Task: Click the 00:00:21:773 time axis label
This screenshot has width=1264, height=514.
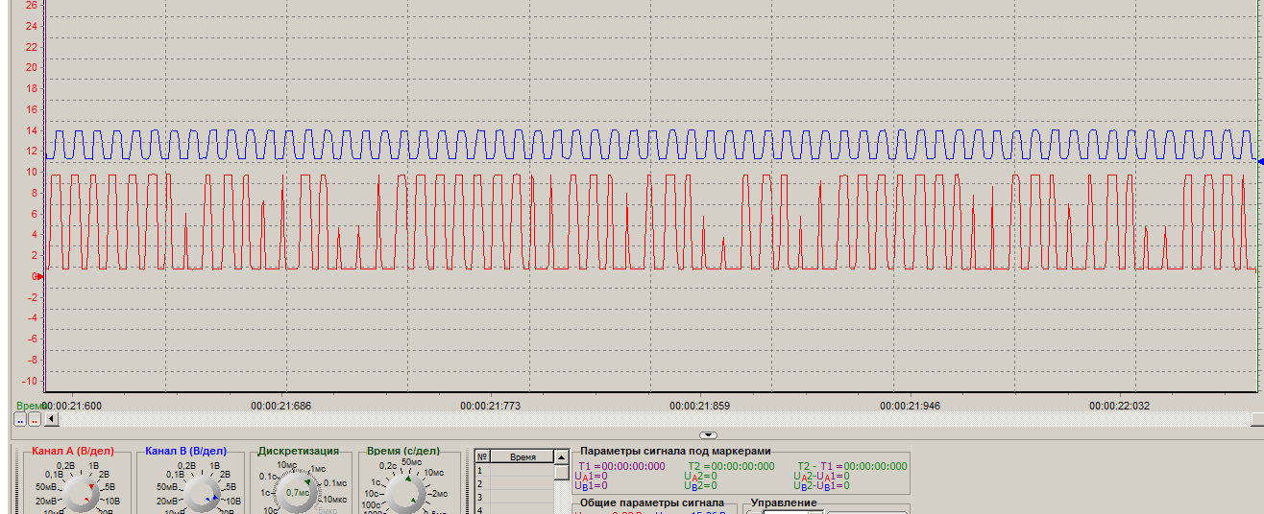Action: point(490,406)
